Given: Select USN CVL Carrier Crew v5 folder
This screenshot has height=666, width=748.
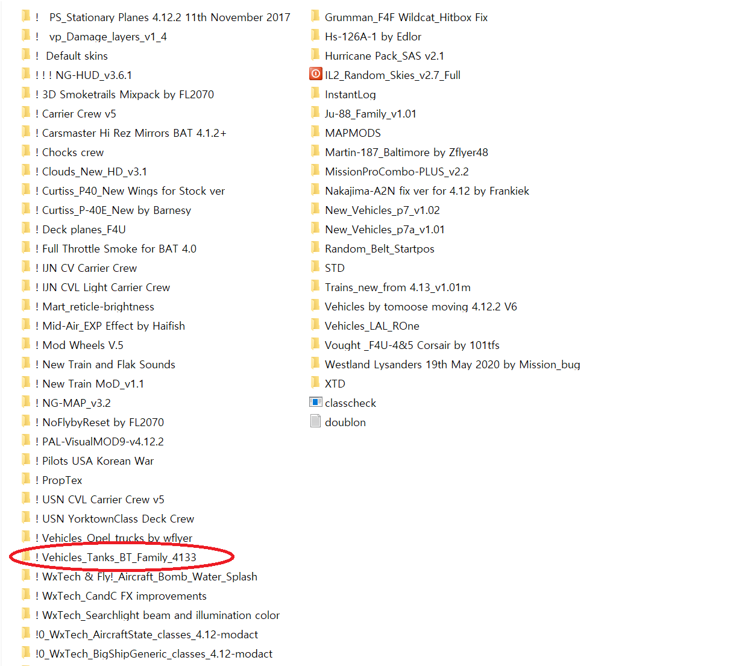Looking at the screenshot, I should tap(99, 500).
